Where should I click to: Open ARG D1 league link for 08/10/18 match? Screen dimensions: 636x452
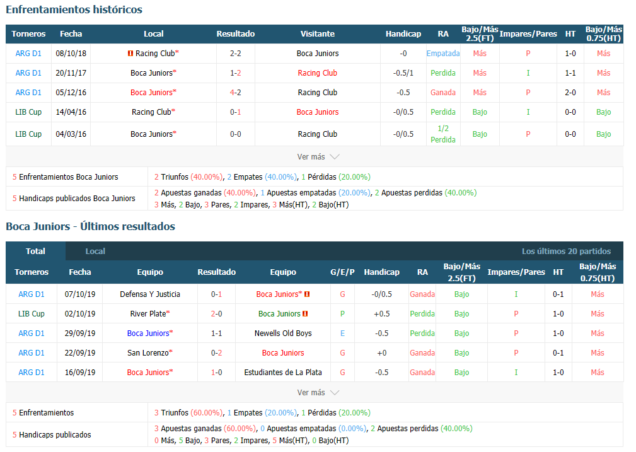click(x=28, y=54)
